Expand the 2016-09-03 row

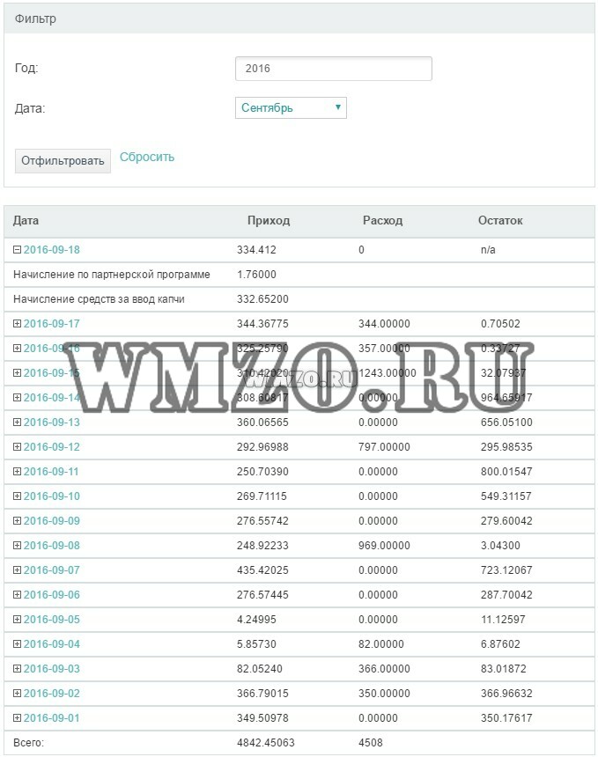click(17, 668)
